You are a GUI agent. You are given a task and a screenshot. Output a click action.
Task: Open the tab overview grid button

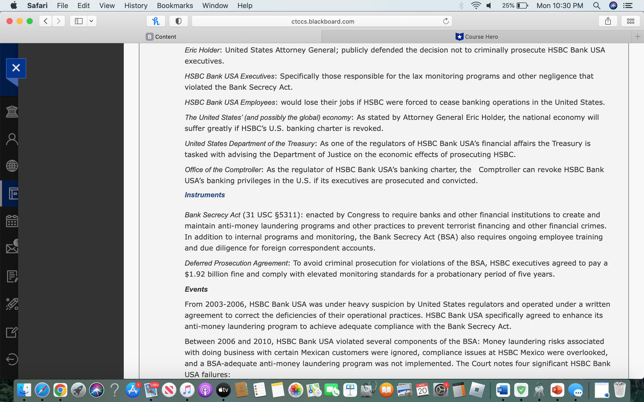click(x=630, y=21)
